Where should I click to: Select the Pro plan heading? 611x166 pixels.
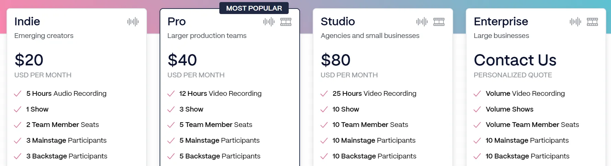tap(176, 22)
